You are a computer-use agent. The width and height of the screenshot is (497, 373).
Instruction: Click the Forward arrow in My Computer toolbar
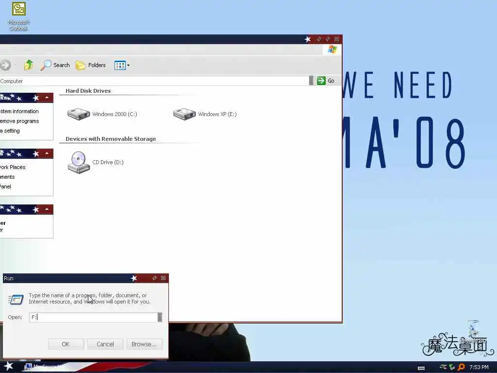(x=5, y=66)
